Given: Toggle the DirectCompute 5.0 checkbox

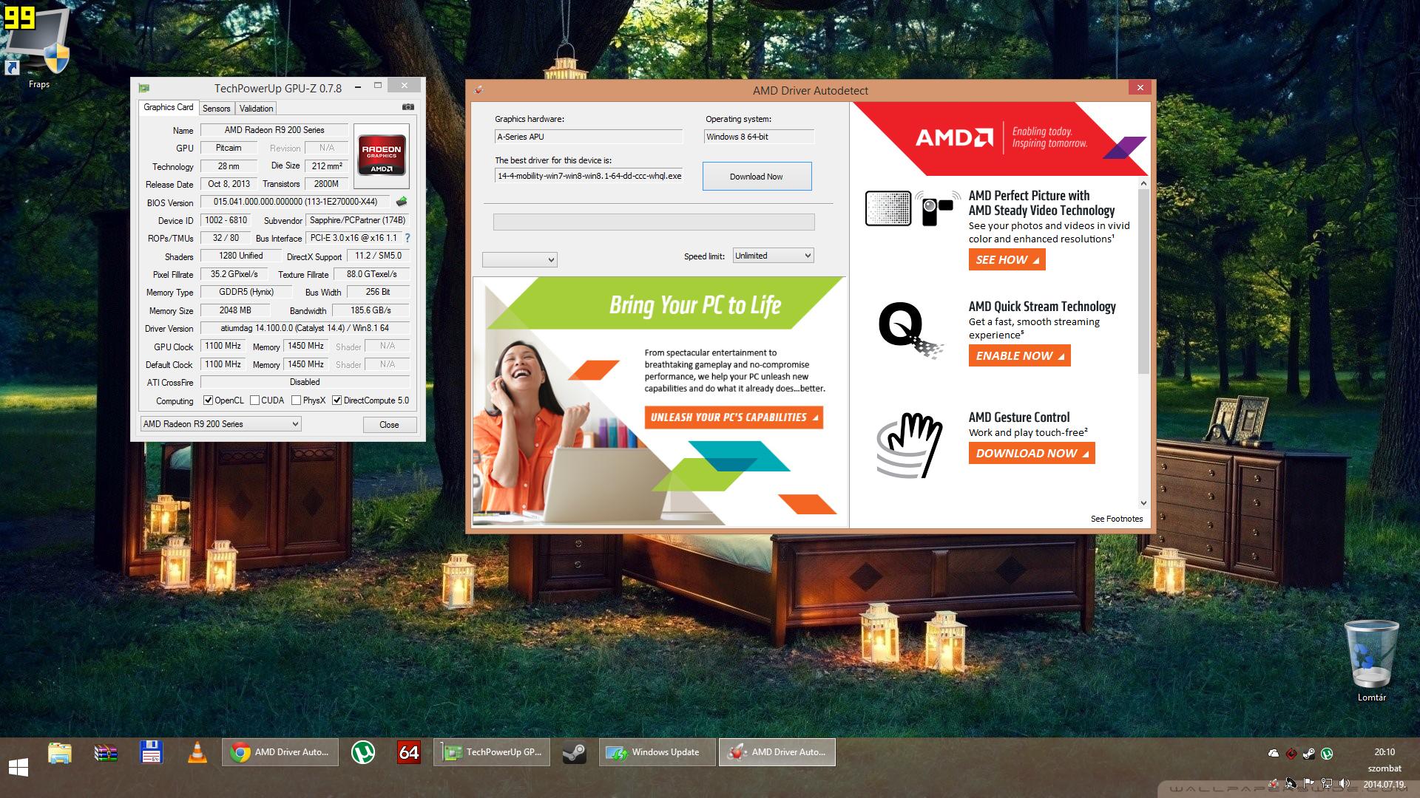Looking at the screenshot, I should pos(337,400).
